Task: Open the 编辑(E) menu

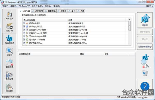Action: pos(13,6)
